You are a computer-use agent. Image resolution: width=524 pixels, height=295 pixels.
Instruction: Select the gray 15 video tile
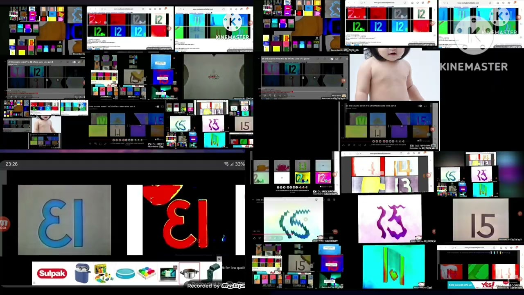[481, 220]
